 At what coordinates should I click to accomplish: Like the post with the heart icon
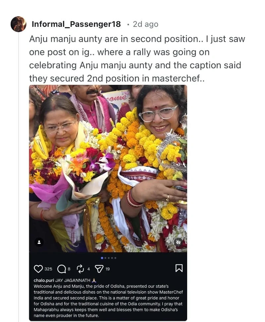click(38, 269)
